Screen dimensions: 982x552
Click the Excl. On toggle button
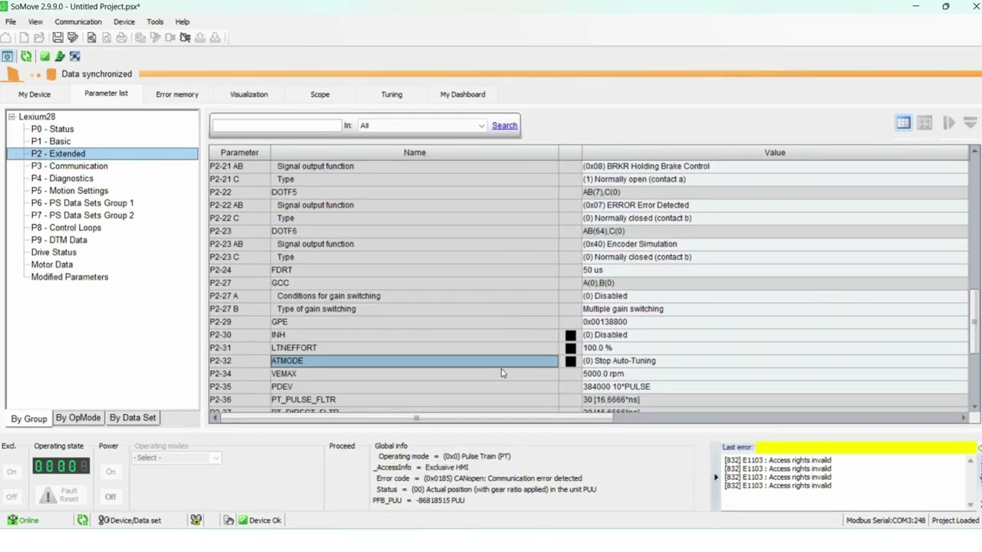(12, 472)
